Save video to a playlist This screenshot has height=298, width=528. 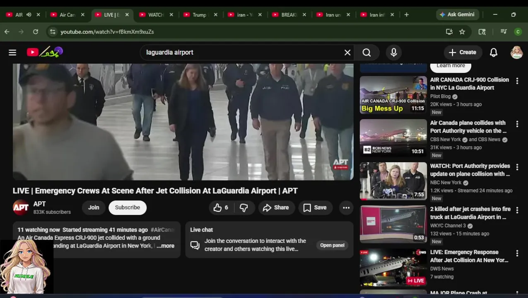[315, 208]
